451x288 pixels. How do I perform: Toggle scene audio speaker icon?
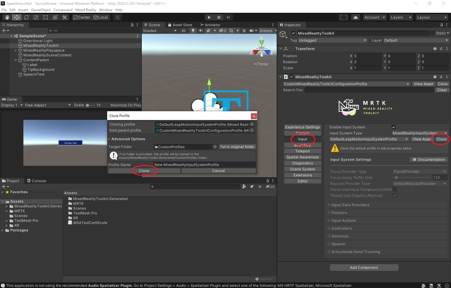(x=201, y=31)
